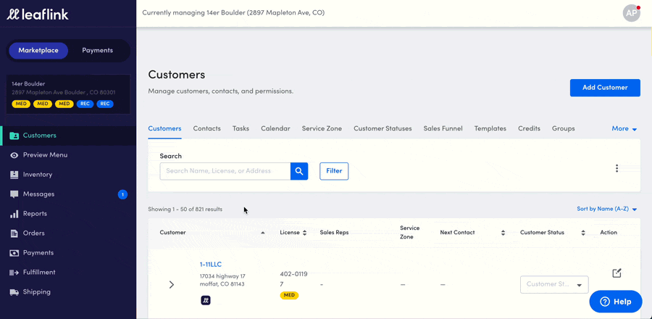652x319 pixels.
Task: Open the three-dot options menu
Action: coord(617,168)
